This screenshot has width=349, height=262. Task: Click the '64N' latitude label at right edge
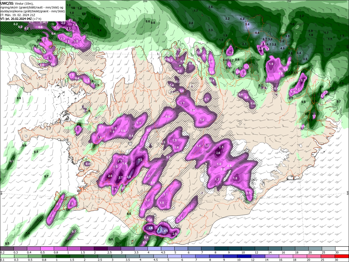coord(348,193)
